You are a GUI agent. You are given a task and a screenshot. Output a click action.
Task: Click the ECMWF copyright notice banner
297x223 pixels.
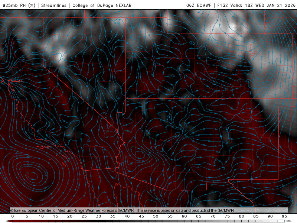pos(149,210)
